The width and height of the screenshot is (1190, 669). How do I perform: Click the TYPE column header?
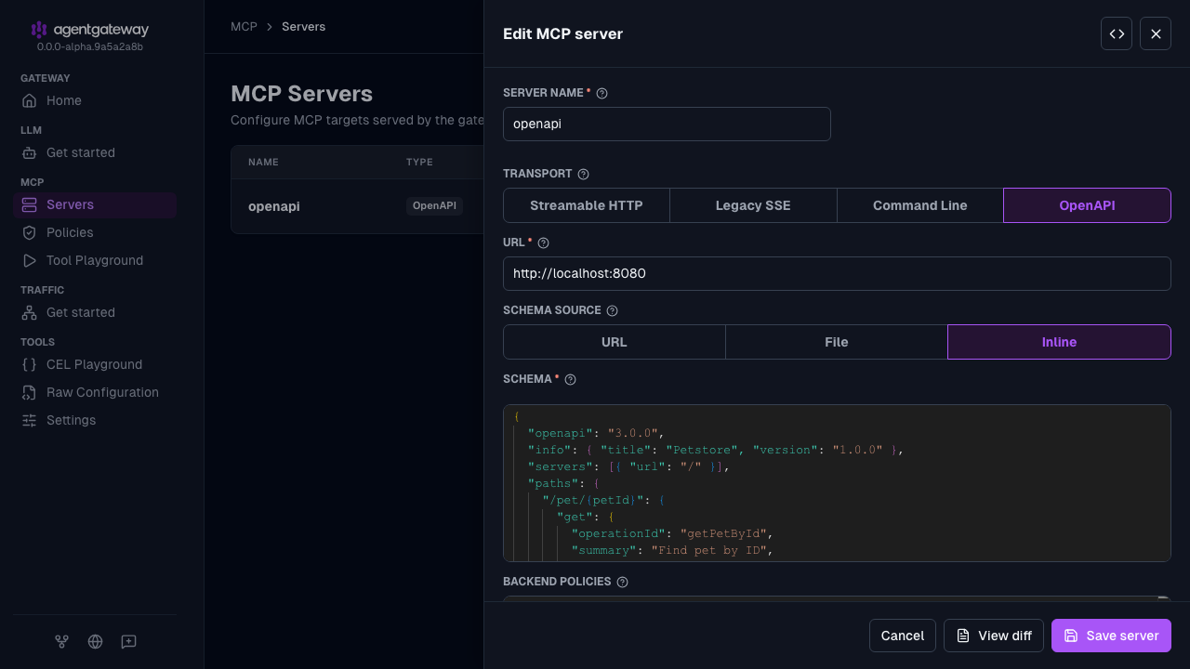tap(419, 163)
